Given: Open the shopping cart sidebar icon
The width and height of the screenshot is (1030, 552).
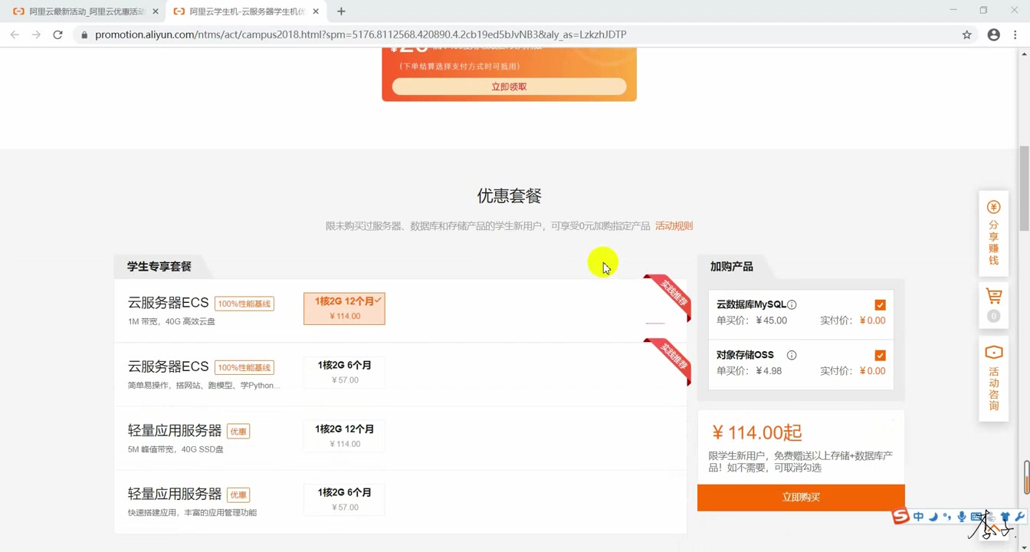Looking at the screenshot, I should pos(994,296).
